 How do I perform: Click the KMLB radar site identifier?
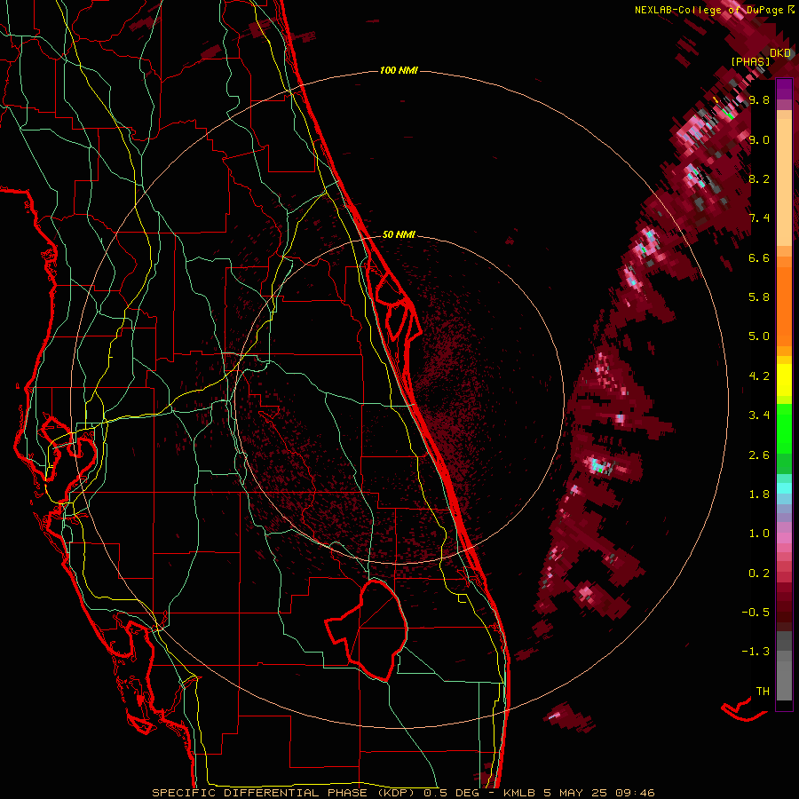pos(519,793)
